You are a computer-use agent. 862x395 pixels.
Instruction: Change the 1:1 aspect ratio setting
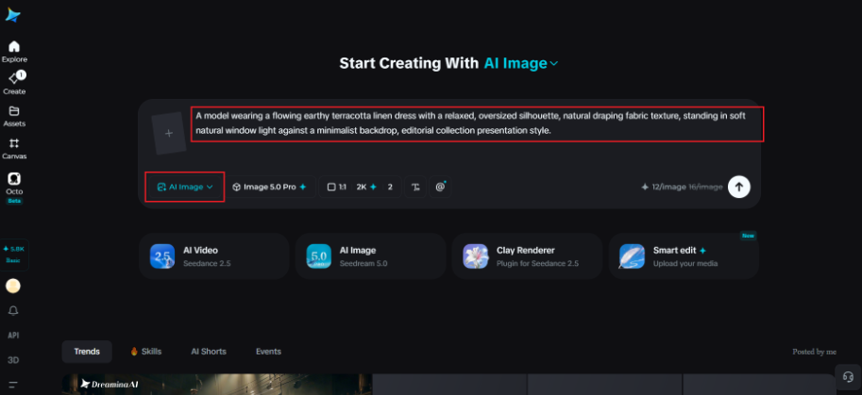tap(336, 187)
